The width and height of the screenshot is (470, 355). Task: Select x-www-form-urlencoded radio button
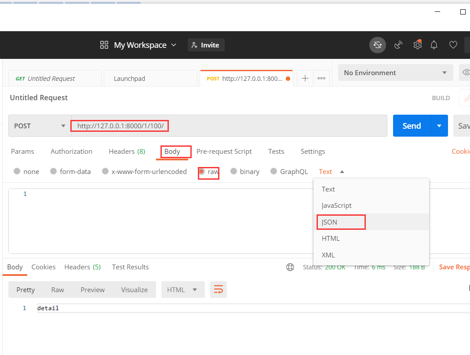[x=105, y=171]
